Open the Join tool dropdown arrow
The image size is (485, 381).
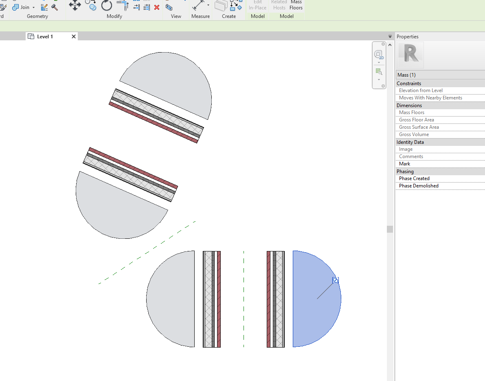(x=33, y=7)
